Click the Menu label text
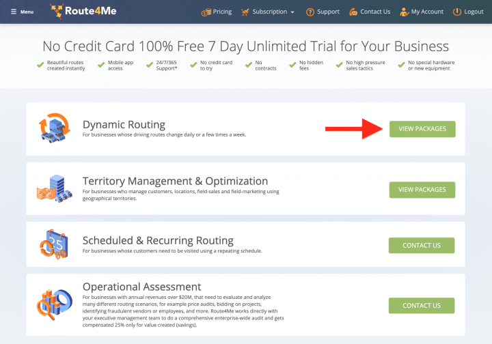The width and height of the screenshot is (492, 344). click(x=27, y=12)
